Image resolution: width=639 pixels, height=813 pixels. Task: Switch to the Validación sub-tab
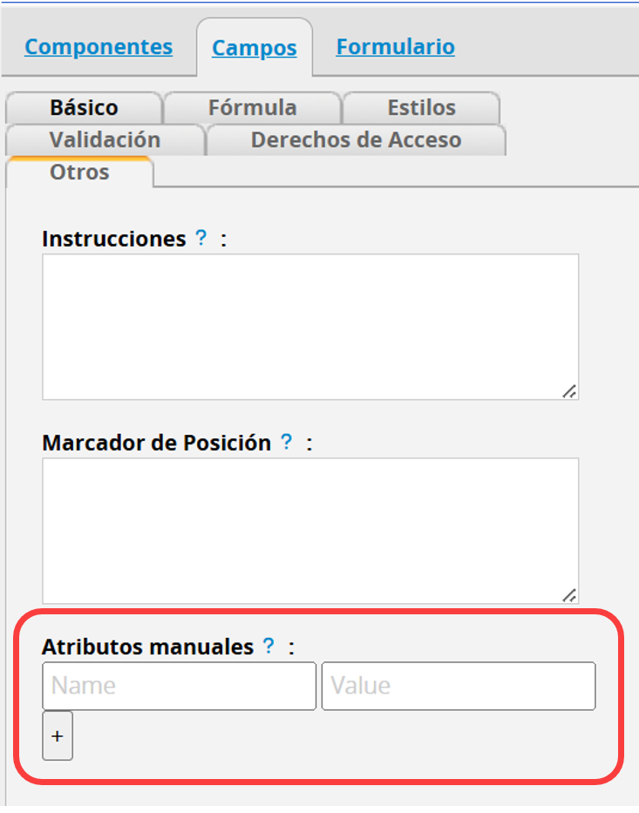point(105,140)
